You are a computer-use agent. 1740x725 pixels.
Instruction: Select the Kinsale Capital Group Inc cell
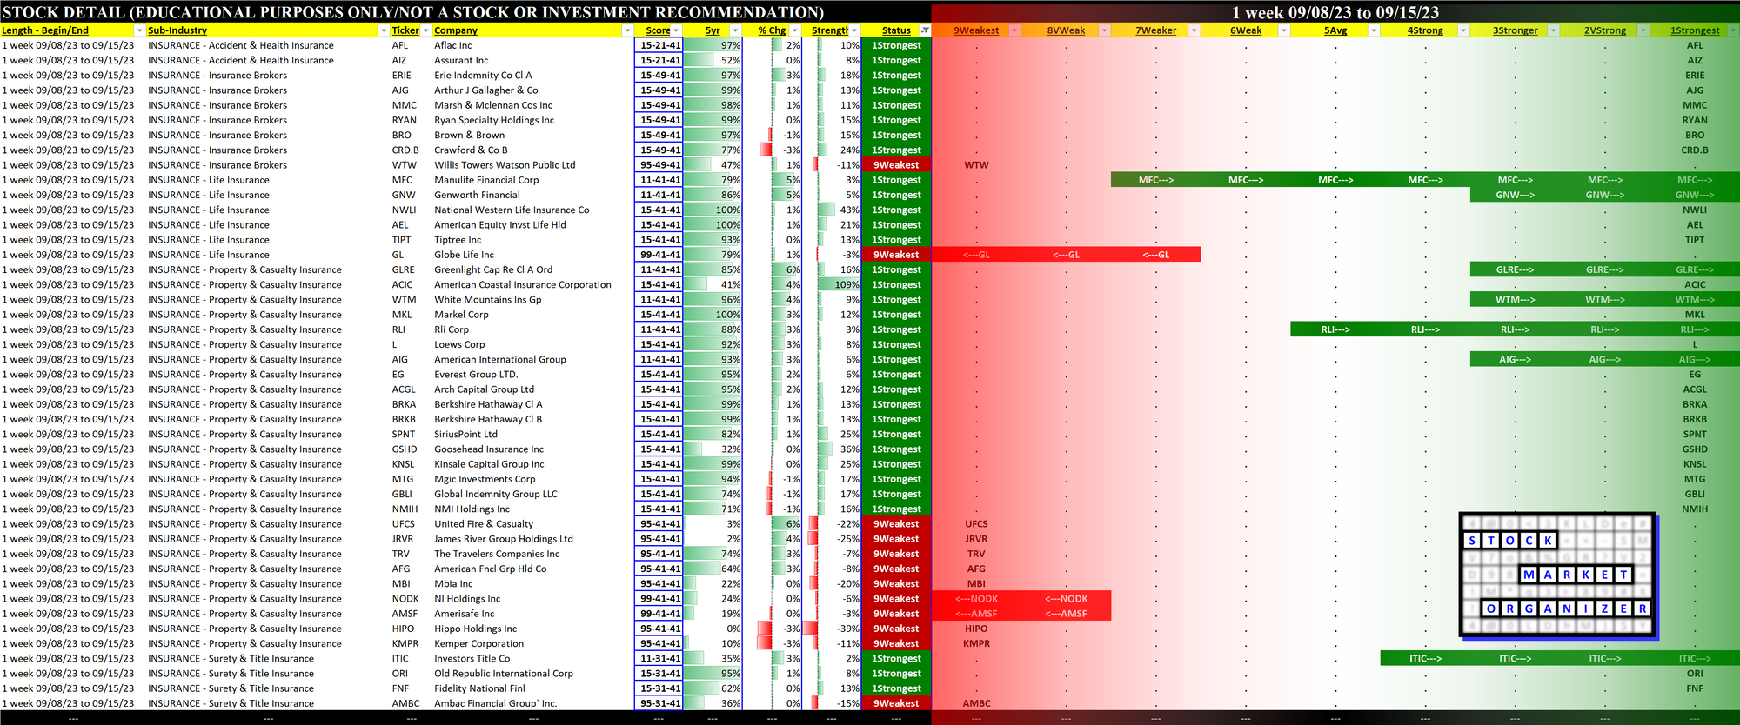(x=533, y=464)
